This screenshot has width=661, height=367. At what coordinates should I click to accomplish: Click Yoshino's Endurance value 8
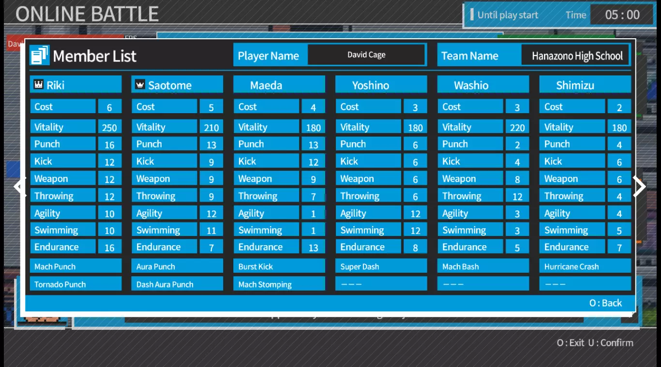pyautogui.click(x=416, y=247)
